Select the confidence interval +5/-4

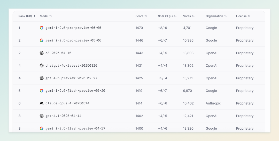pos(162,78)
